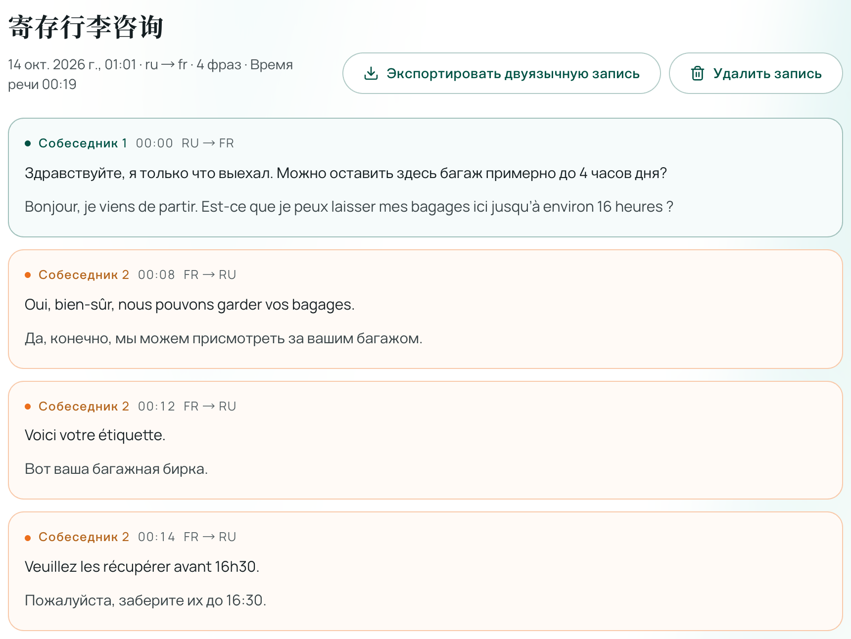Click the phrase 'Veuillez les récupérer avant 16h30.'
The height and width of the screenshot is (639, 851).
tap(142, 567)
